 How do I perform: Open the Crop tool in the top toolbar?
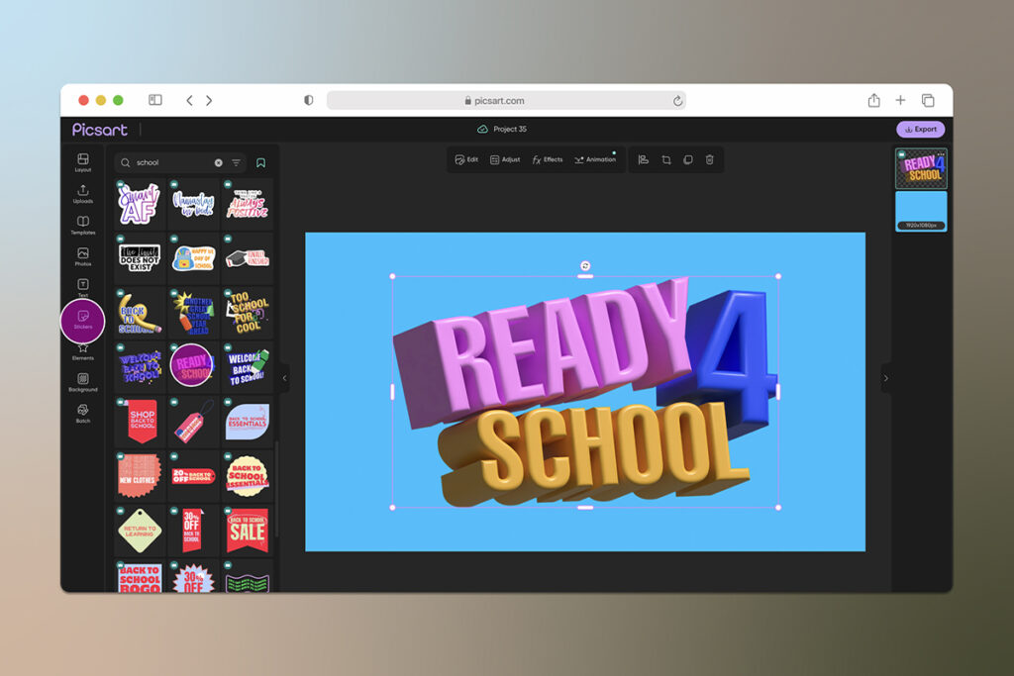click(x=665, y=159)
